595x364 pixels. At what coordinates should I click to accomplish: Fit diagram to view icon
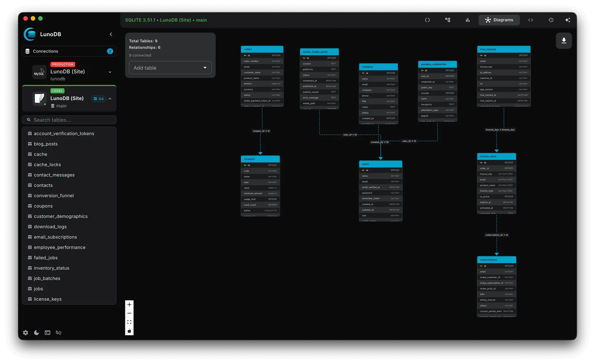(x=129, y=322)
